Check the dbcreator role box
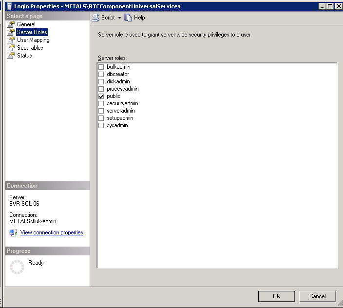Image resolution: width=343 pixels, height=308 pixels. pos(101,74)
